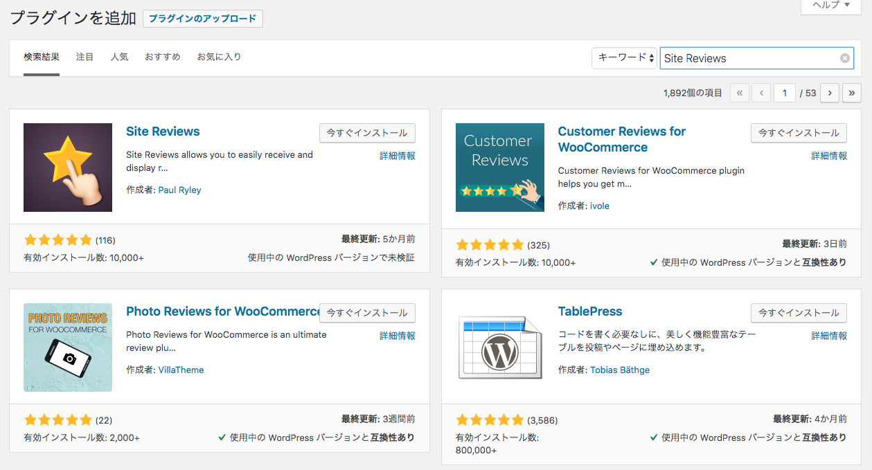
Task: View 詳細情報 for Site Reviews
Action: click(398, 156)
